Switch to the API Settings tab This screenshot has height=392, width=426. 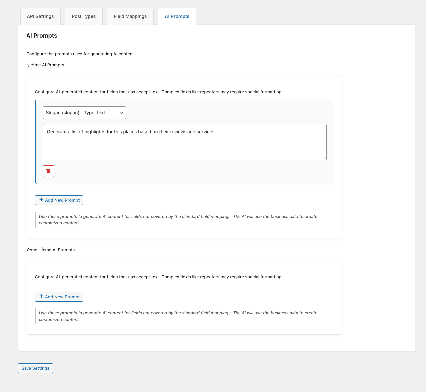coord(40,16)
